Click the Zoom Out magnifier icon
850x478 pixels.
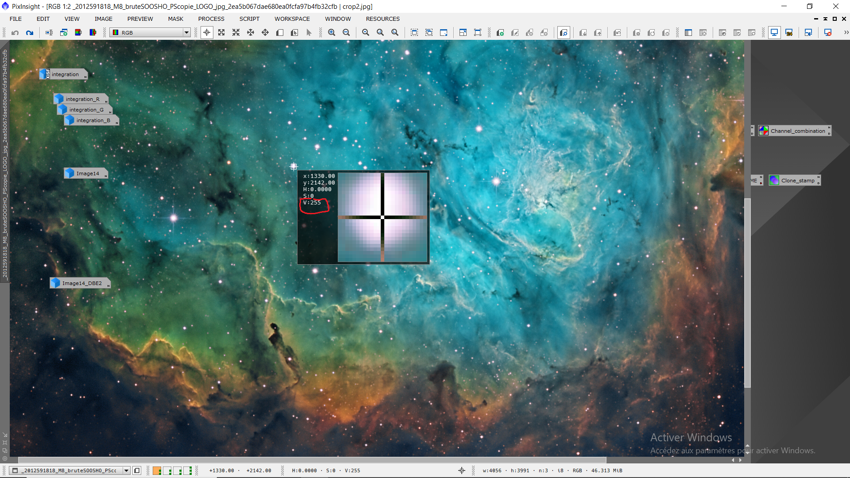pyautogui.click(x=346, y=32)
